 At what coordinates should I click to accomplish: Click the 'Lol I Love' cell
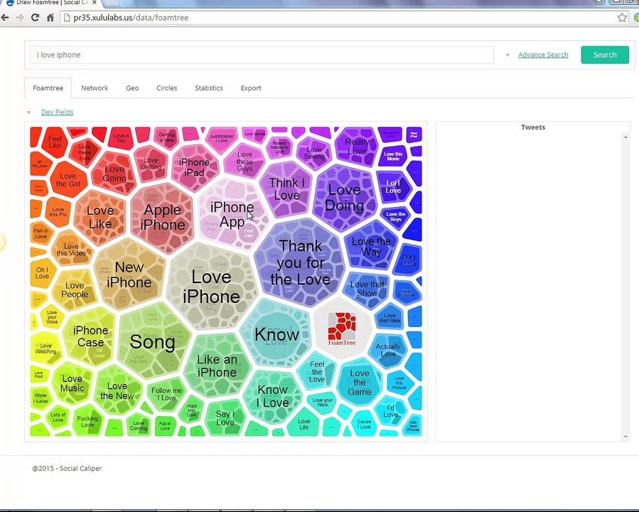pyautogui.click(x=393, y=186)
